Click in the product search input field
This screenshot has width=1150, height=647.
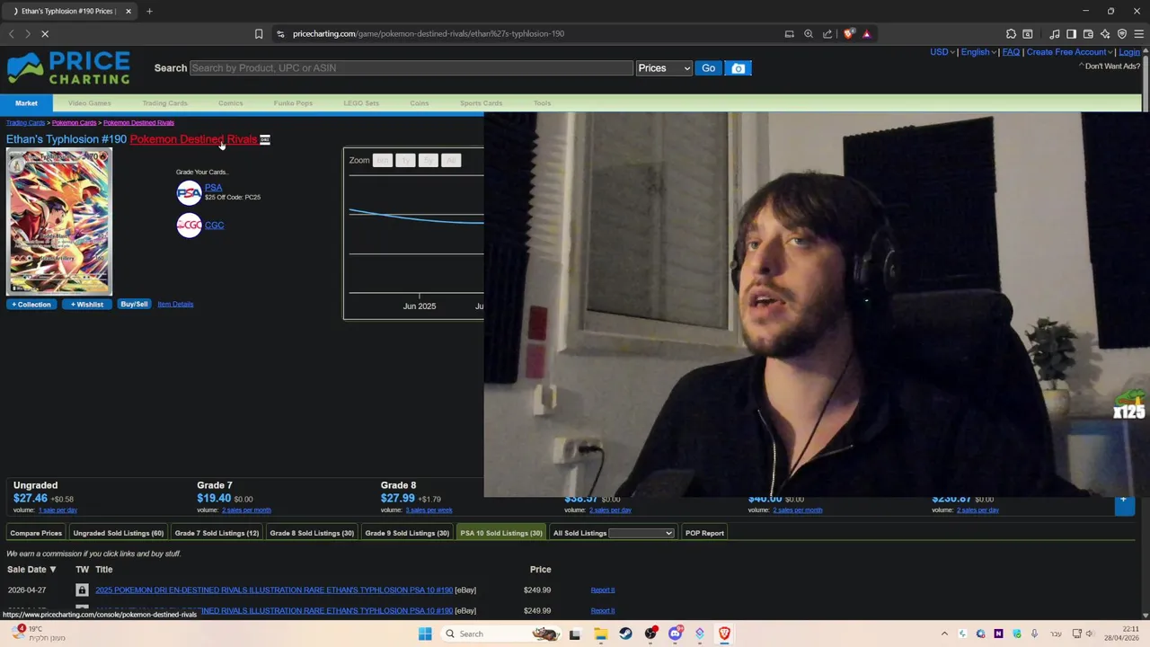click(x=411, y=68)
